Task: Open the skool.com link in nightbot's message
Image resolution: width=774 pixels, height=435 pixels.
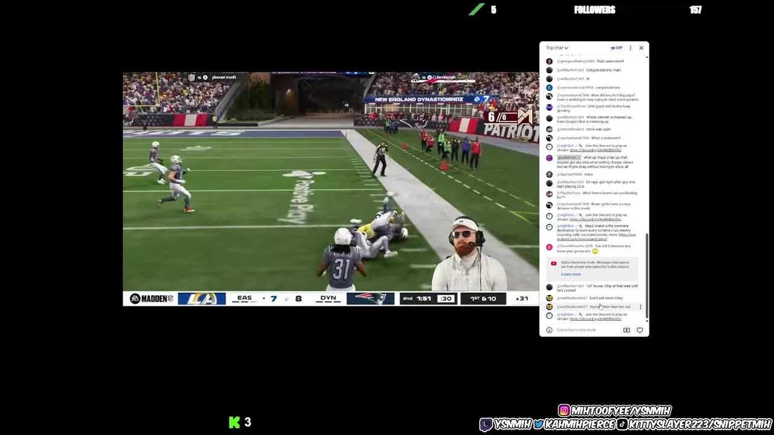Action: click(x=596, y=237)
